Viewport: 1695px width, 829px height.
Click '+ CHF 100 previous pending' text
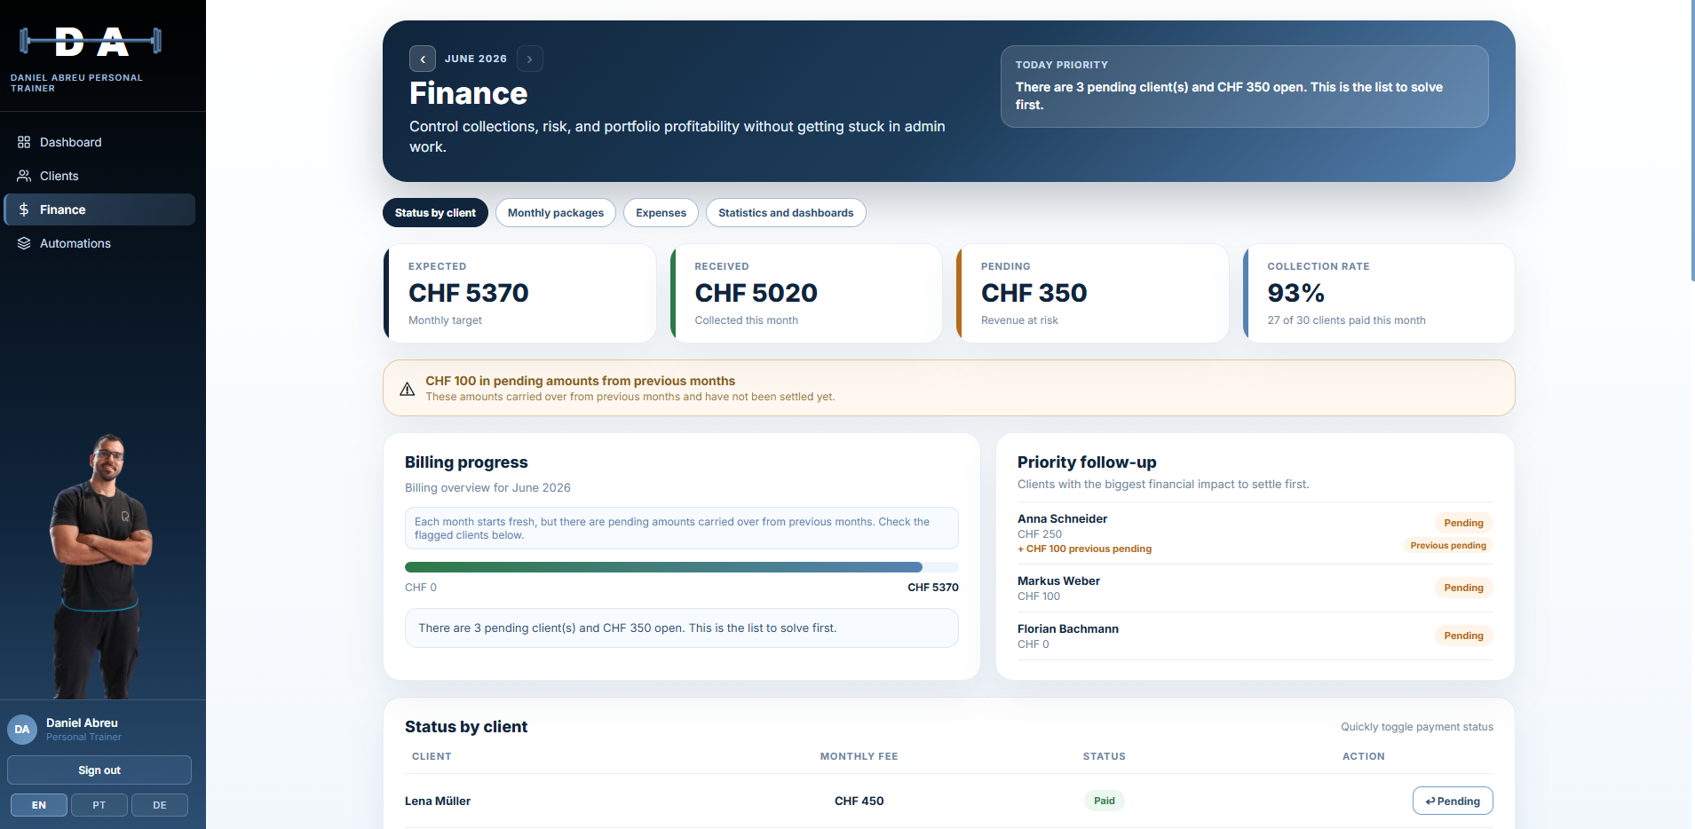pyautogui.click(x=1084, y=549)
